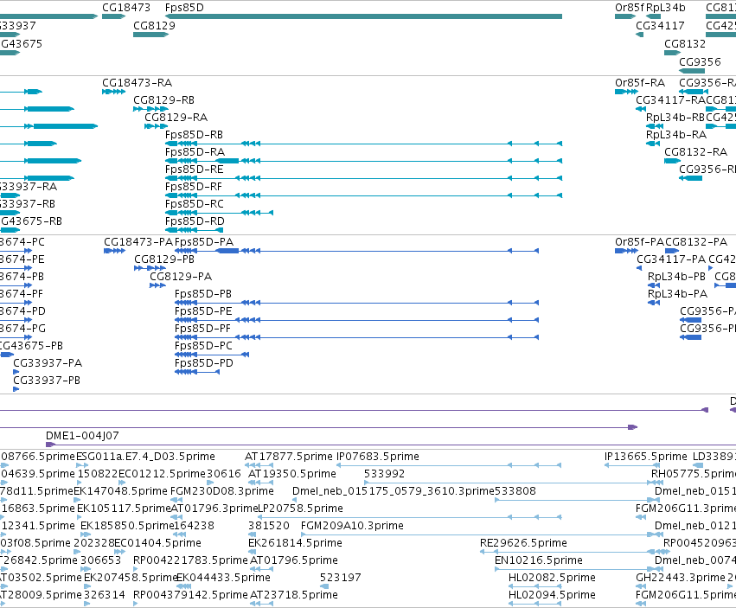The image size is (736, 608).
Task: Open the CG8129-PB protein label
Action: pos(164,259)
